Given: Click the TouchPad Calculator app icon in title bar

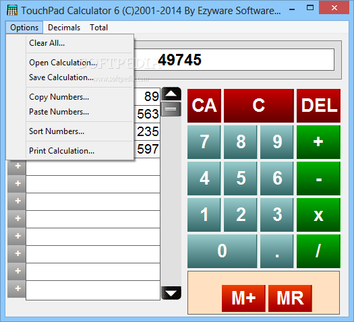Looking at the screenshot, I should [12, 10].
